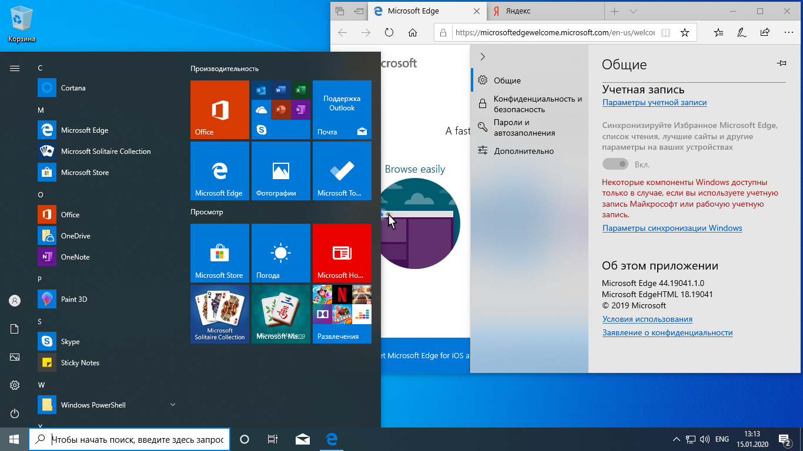Open Заявление о конфиденциальности link
The height and width of the screenshot is (451, 803).
coord(667,332)
